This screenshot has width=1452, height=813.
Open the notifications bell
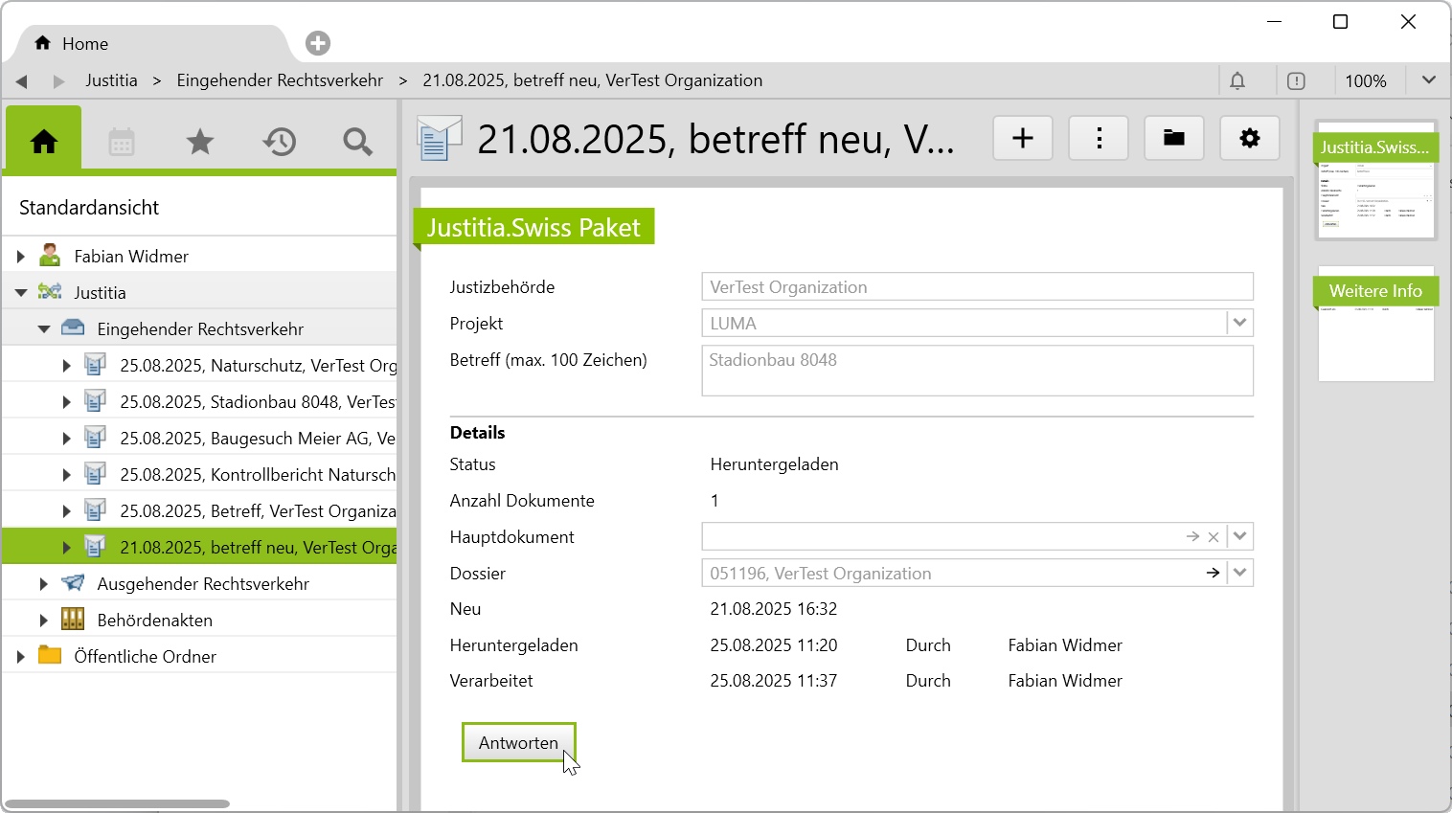point(1237,80)
